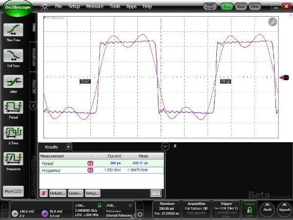Choose the Delta Time measurement icon
The image size is (293, 220).
(x=13, y=133)
